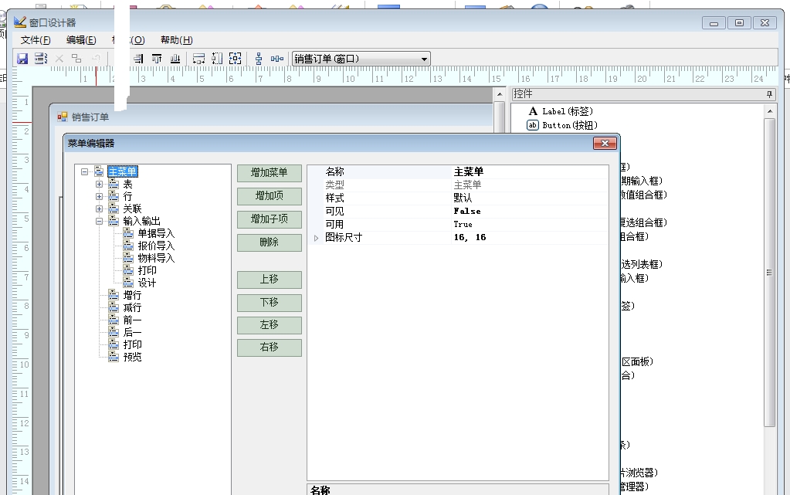Click the Save icon in the toolbar
790x495 pixels.
coord(22,59)
